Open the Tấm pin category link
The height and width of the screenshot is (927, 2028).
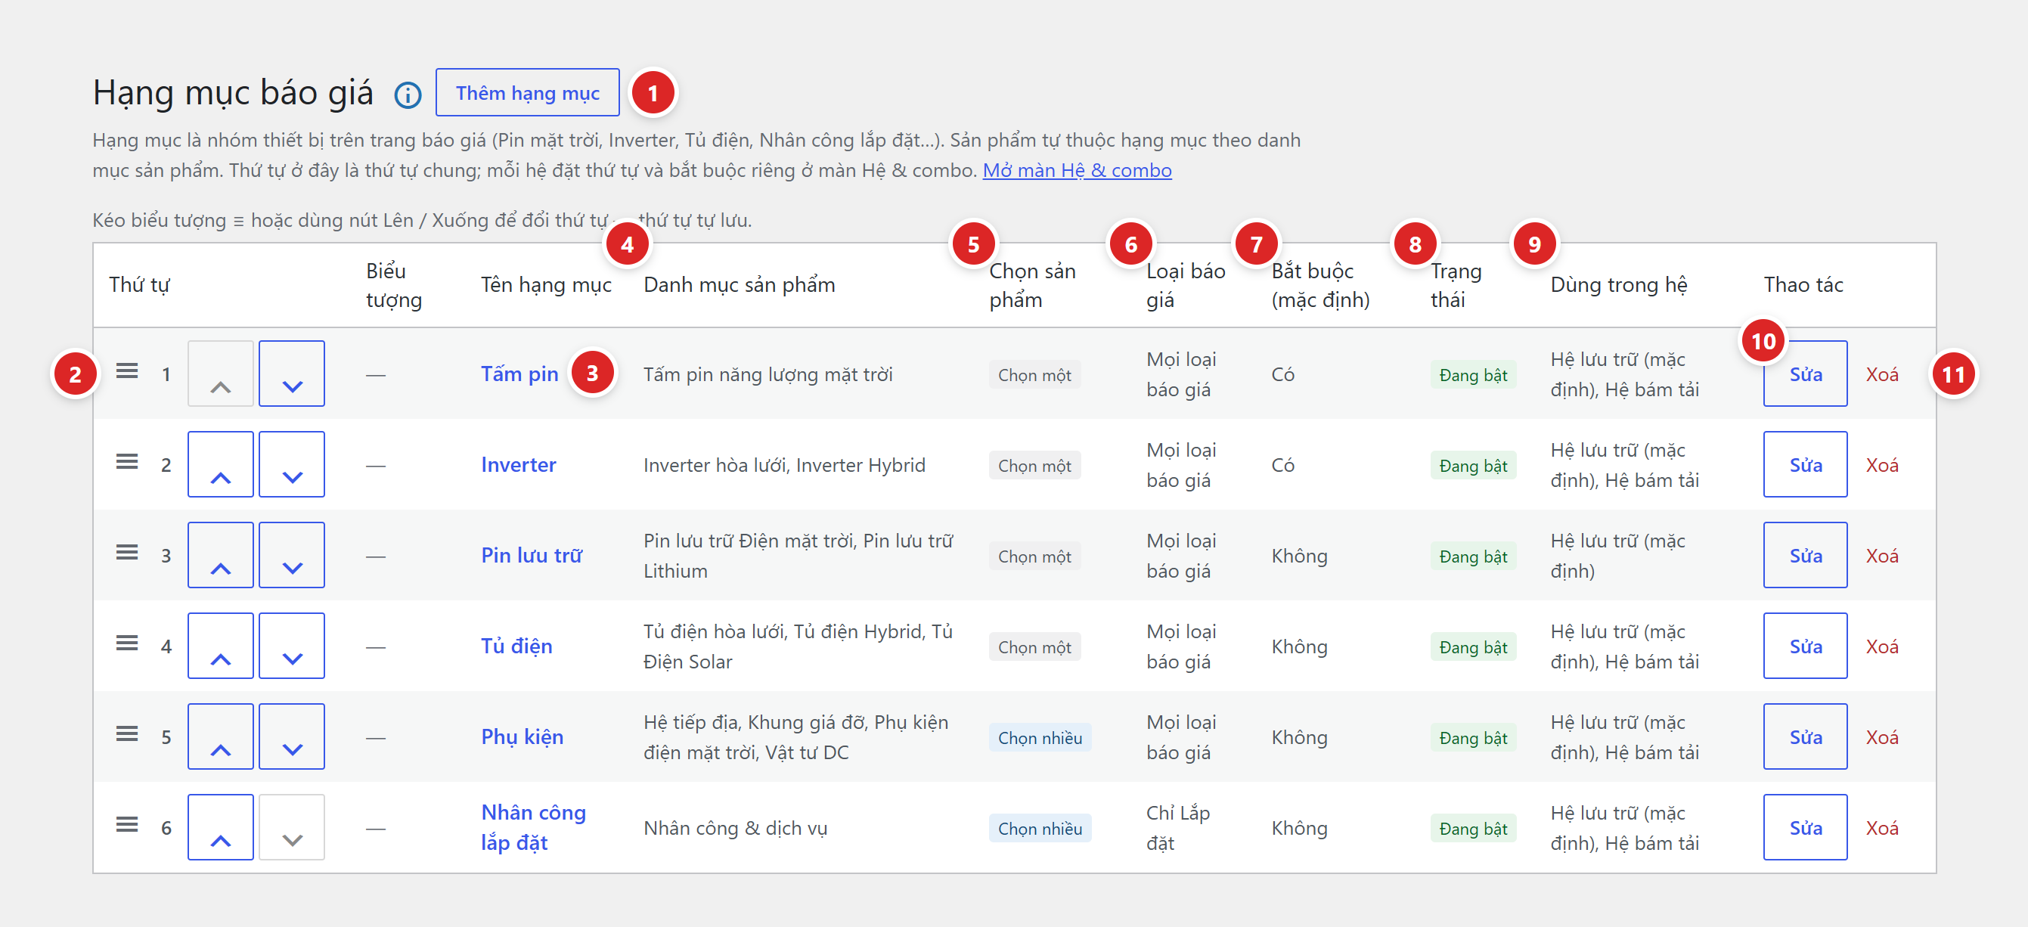(519, 374)
